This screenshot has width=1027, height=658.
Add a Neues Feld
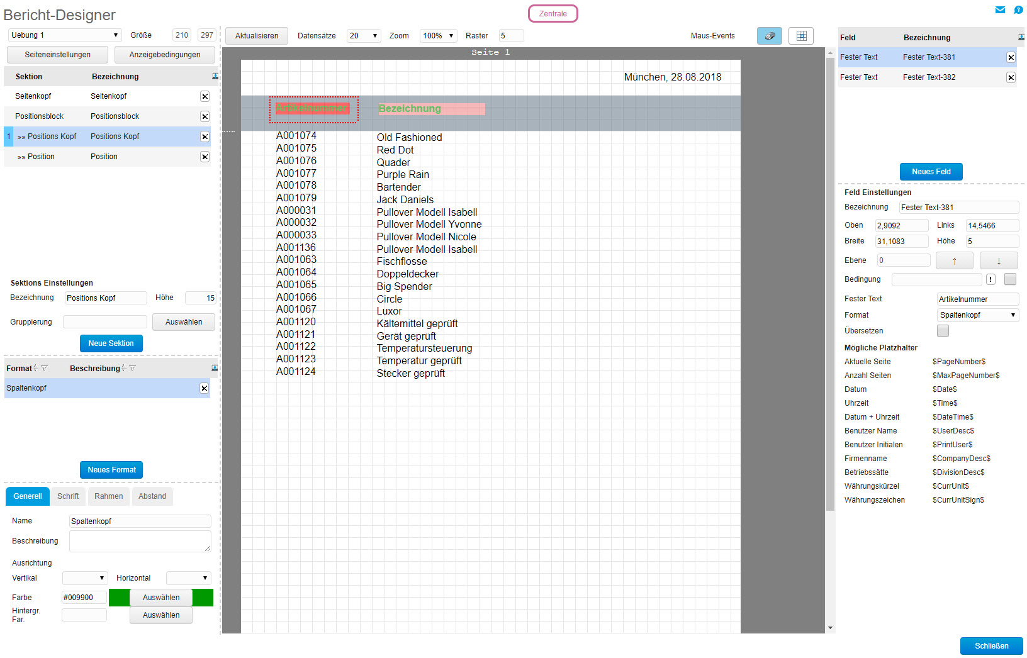tap(931, 172)
